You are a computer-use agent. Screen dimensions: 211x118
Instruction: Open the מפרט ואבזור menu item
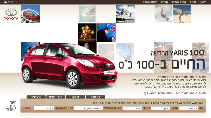click(x=179, y=2)
